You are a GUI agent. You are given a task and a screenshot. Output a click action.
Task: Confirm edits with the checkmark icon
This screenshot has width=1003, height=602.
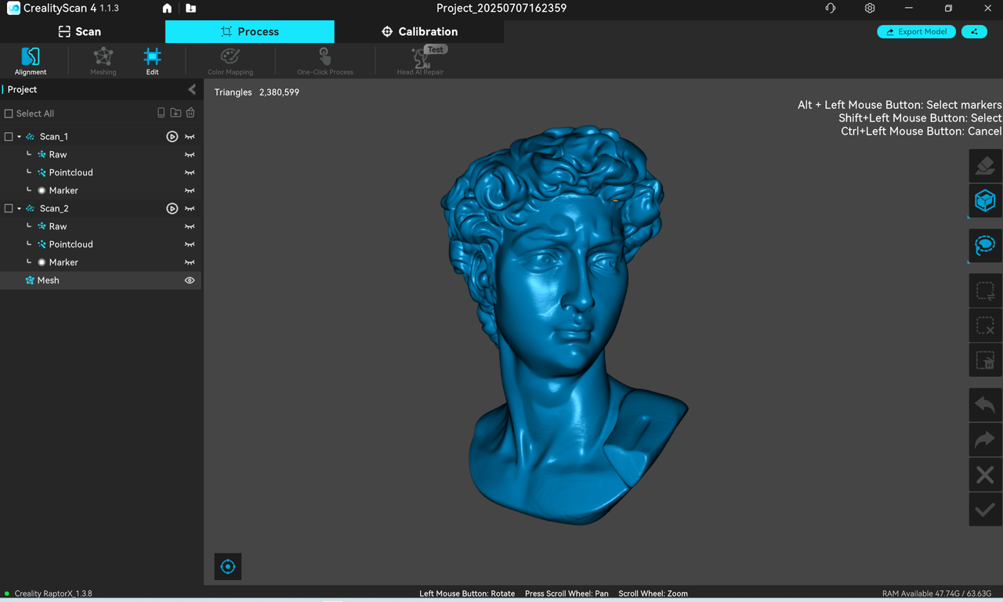point(985,510)
